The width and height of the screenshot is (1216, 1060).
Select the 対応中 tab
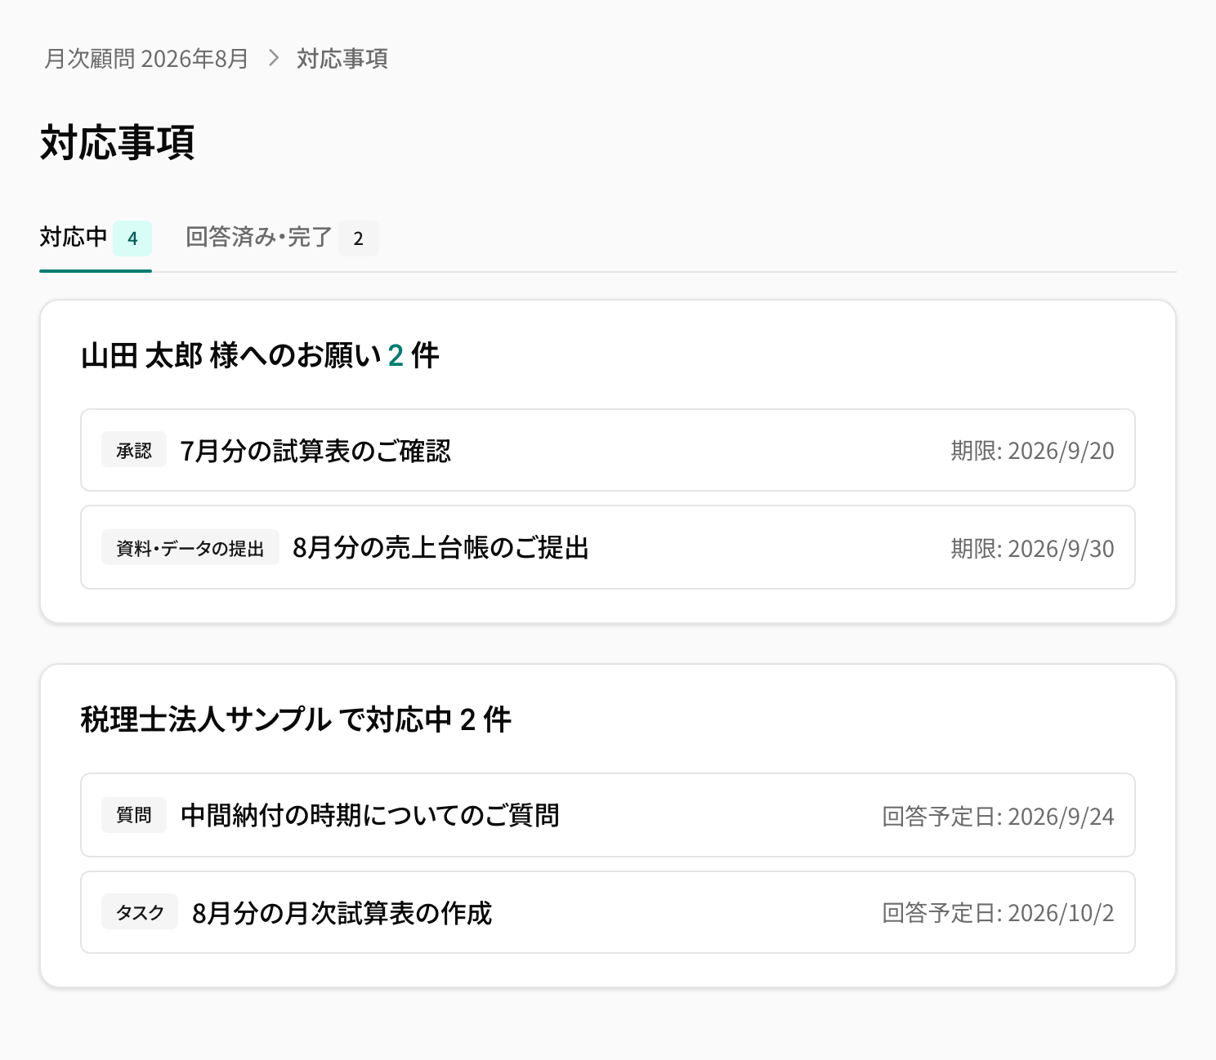click(x=96, y=238)
